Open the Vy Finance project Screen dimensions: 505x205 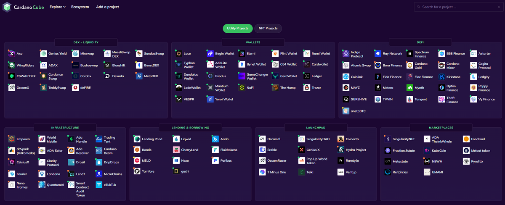point(483,99)
